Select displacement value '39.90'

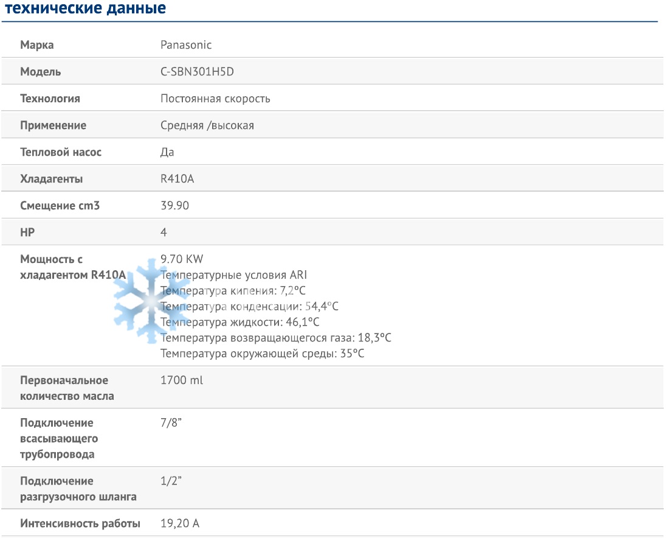click(174, 206)
